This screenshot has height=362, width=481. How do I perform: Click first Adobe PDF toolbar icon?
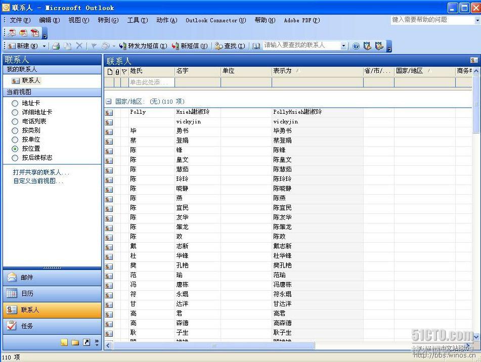[12, 33]
